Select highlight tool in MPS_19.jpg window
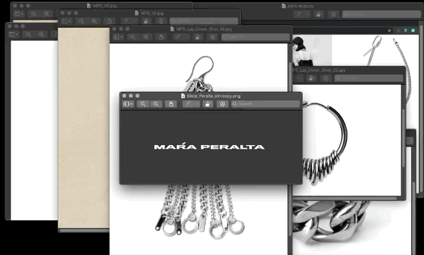The image size is (424, 255). (x=127, y=21)
